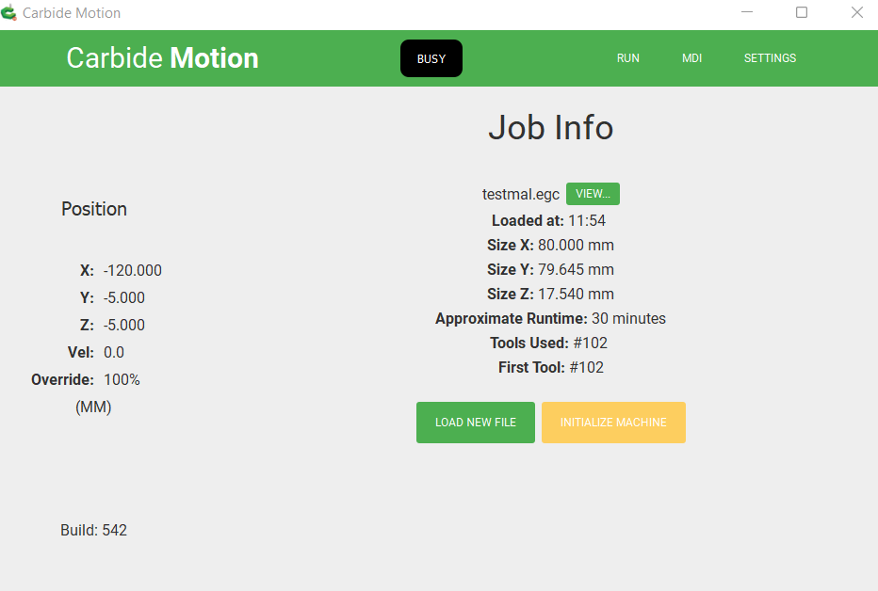Click the Vel value 0.0
Image resolution: width=878 pixels, height=591 pixels.
tap(114, 352)
